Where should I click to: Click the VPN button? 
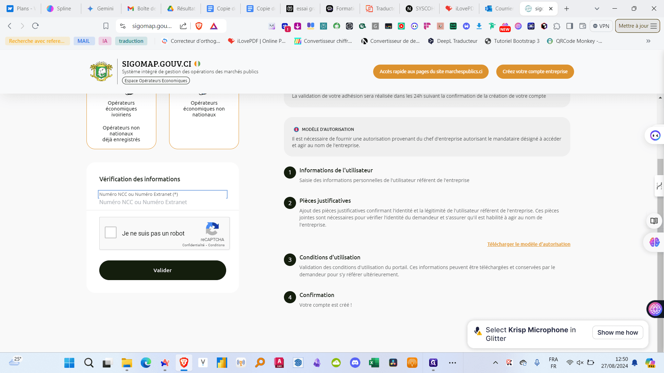(x=601, y=26)
